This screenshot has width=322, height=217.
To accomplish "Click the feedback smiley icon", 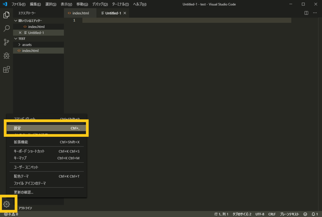I will (305, 214).
